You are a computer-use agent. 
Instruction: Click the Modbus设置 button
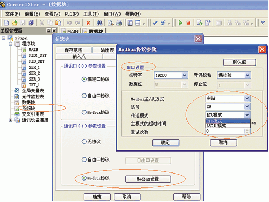(148, 179)
